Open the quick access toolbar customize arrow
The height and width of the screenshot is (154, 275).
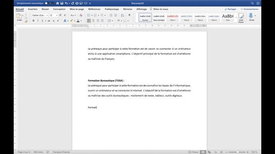(90, 3)
